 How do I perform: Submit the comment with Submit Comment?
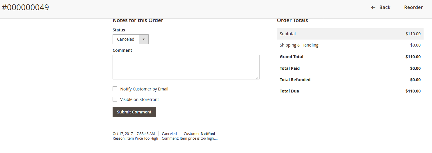pyautogui.click(x=134, y=112)
